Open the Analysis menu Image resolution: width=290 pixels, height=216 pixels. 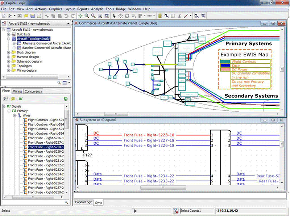[97, 9]
